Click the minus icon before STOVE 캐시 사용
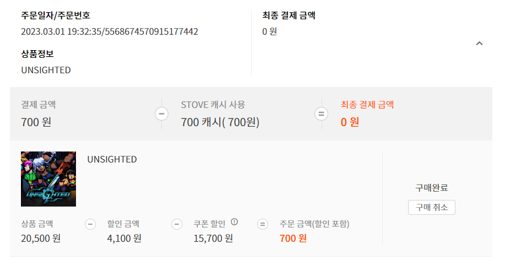This screenshot has height=271, width=505. (x=162, y=114)
